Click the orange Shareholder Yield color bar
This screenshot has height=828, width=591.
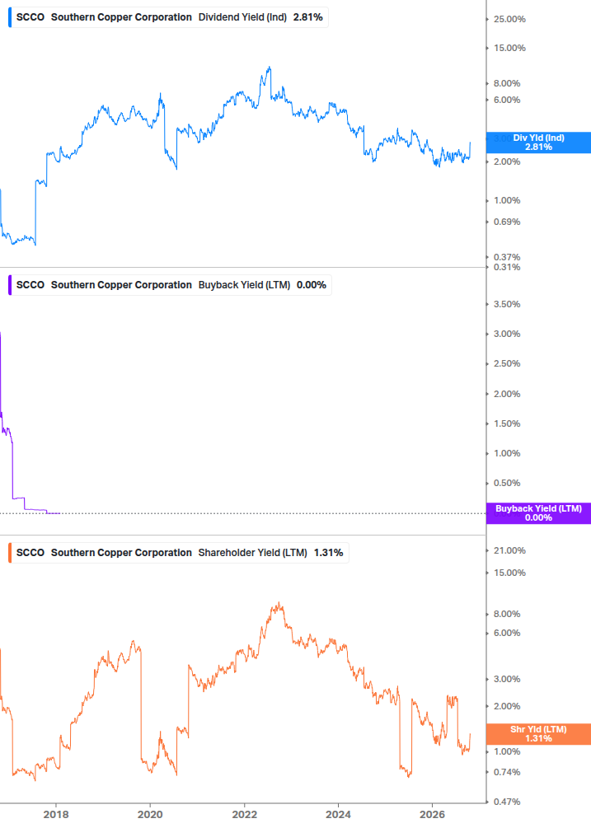pyautogui.click(x=10, y=553)
